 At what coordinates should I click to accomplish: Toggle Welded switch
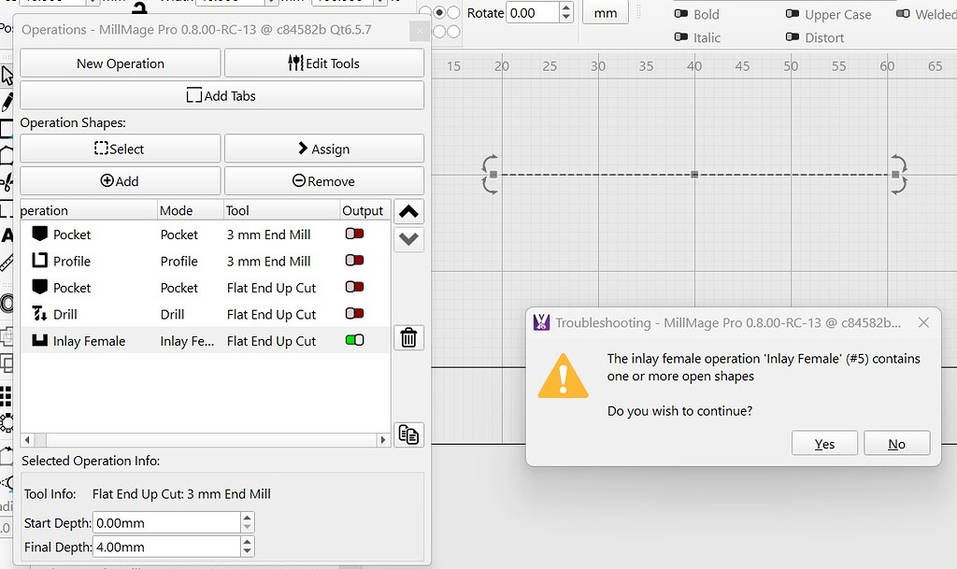tap(903, 13)
